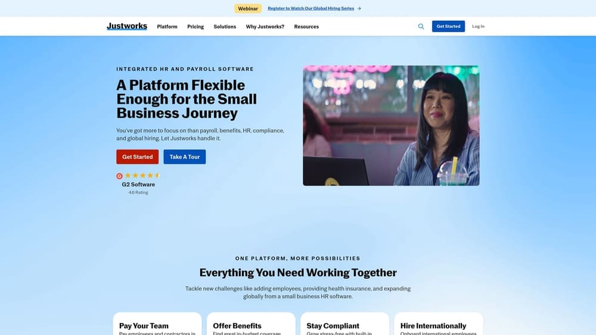Click the red Get Started hero button
Viewport: 596px width, 335px height.
pos(137,156)
